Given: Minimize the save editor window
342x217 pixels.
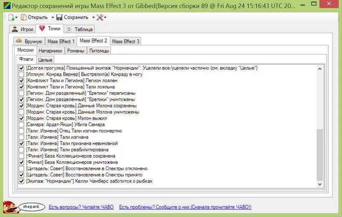Looking at the screenshot, I should click(x=303, y=5).
